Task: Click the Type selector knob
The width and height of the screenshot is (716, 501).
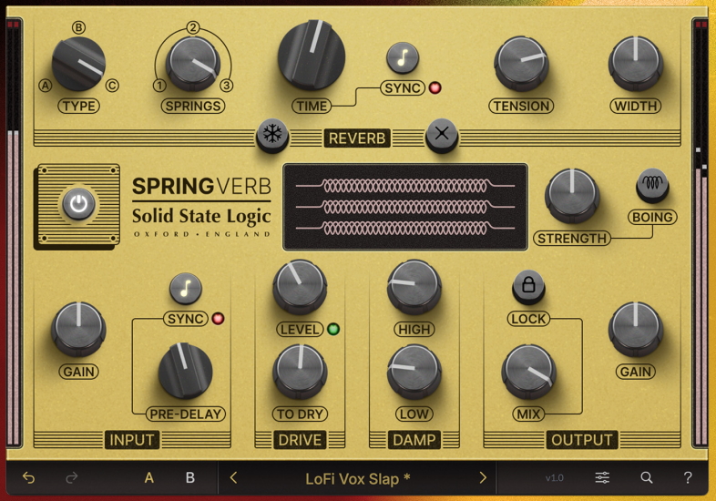Action: [x=78, y=64]
